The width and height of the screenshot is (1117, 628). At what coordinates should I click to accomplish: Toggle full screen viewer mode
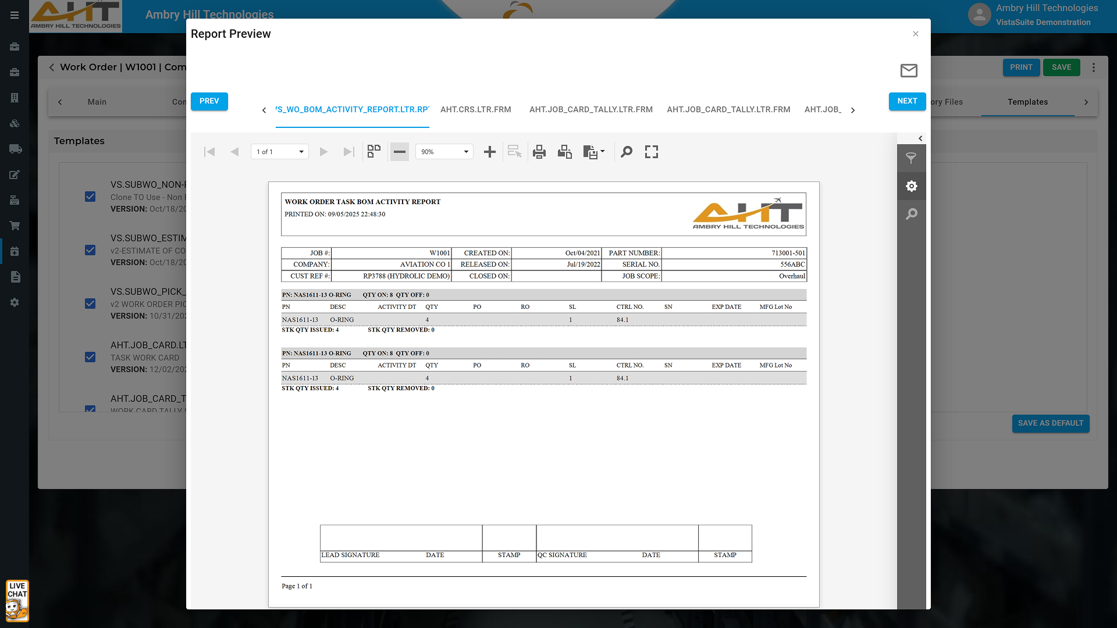[x=652, y=152]
